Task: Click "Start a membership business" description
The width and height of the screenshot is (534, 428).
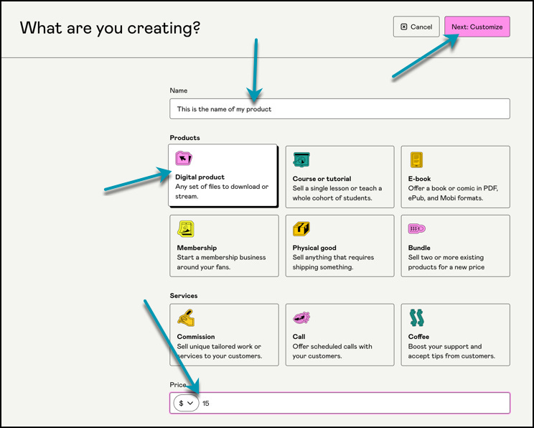Action: point(221,262)
